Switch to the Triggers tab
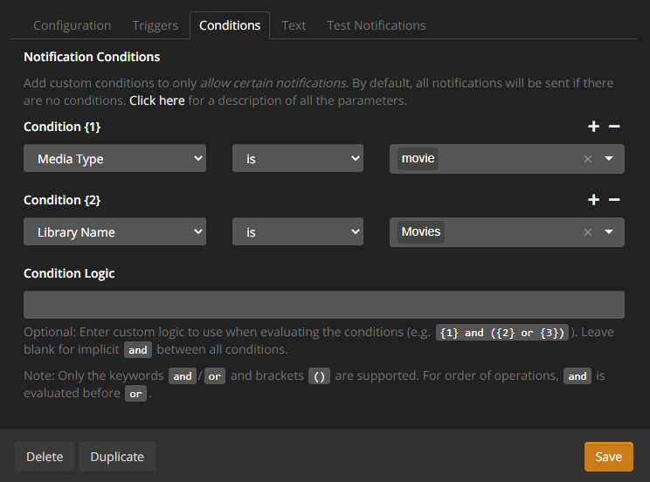Image resolution: width=650 pixels, height=482 pixels. [x=155, y=25]
